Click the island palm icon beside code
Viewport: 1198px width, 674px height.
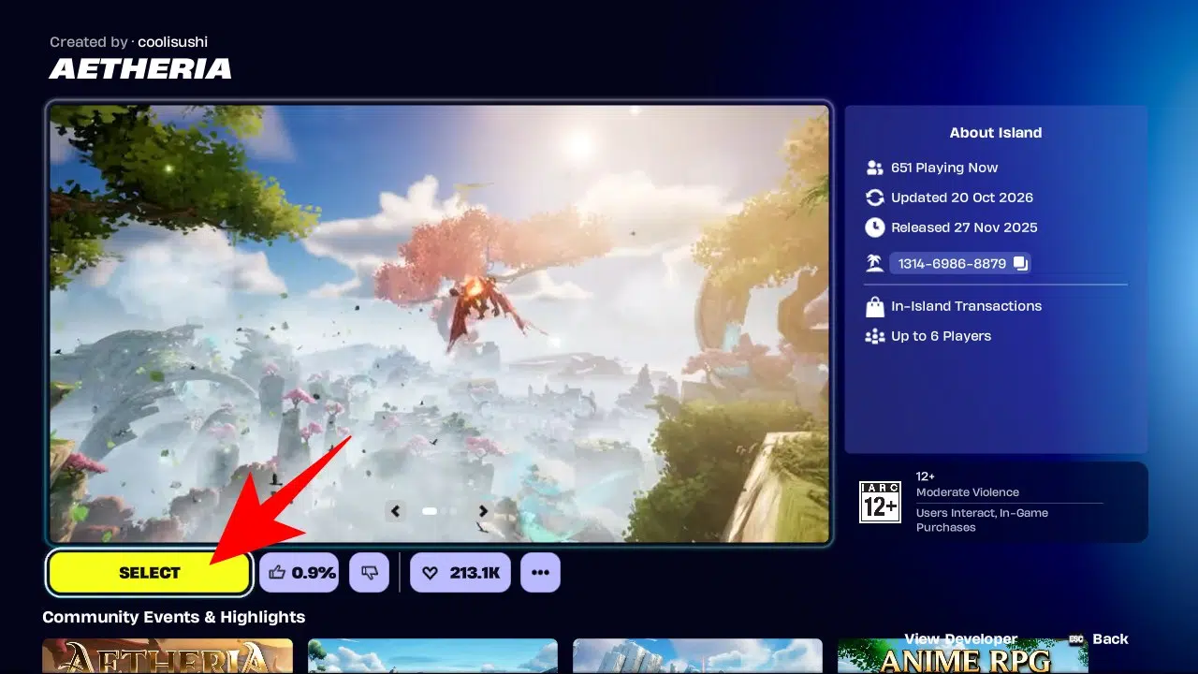875,264
